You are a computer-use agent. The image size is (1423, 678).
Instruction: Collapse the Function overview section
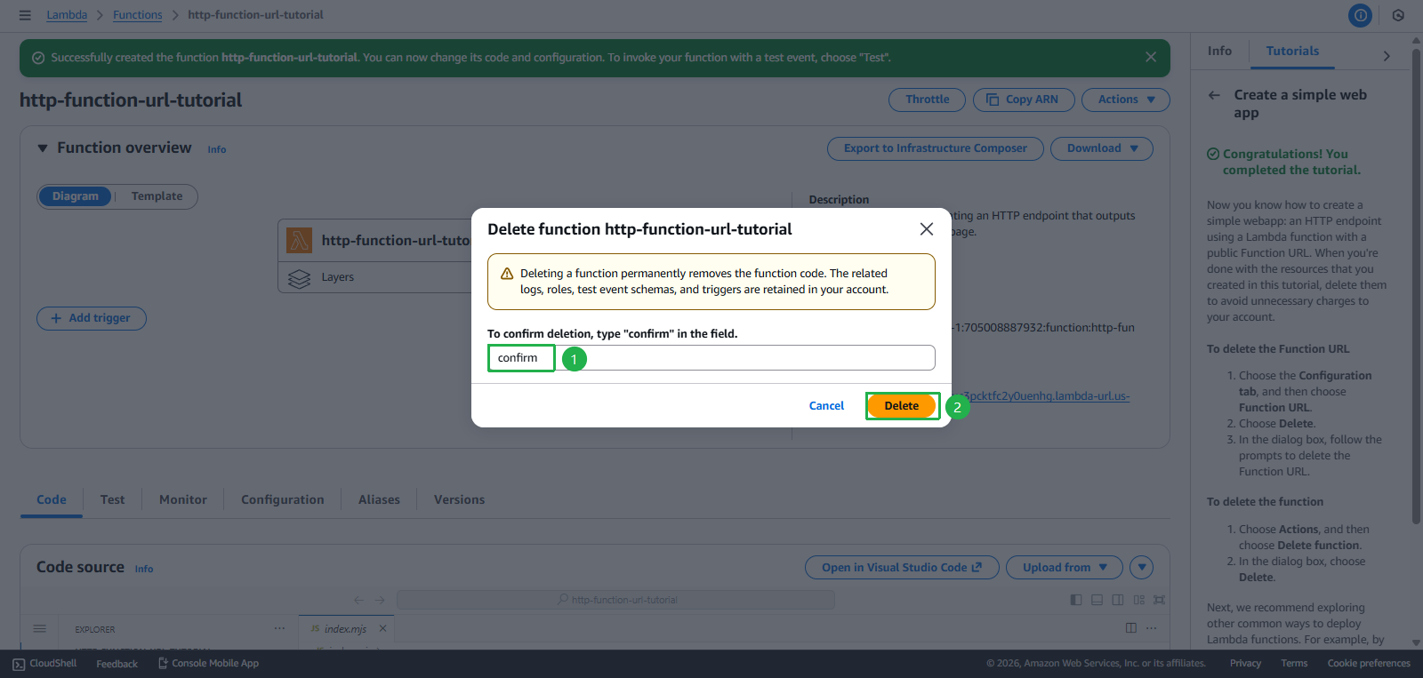[x=43, y=148]
